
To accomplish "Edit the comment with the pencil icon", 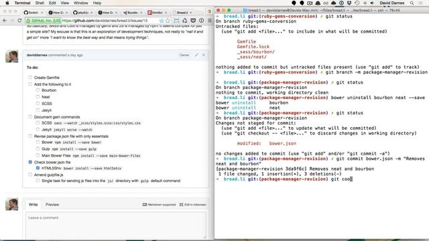I will pos(196,55).
